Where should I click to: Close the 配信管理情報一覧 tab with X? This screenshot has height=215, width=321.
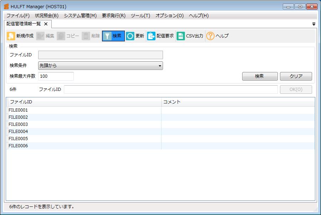point(46,24)
